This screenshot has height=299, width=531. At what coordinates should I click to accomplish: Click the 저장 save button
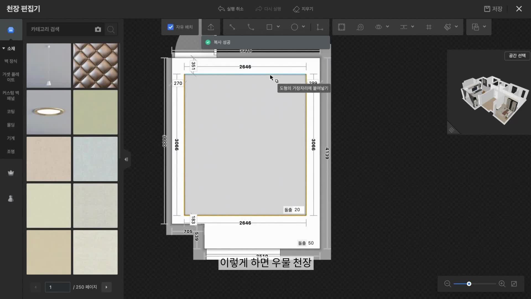[493, 9]
